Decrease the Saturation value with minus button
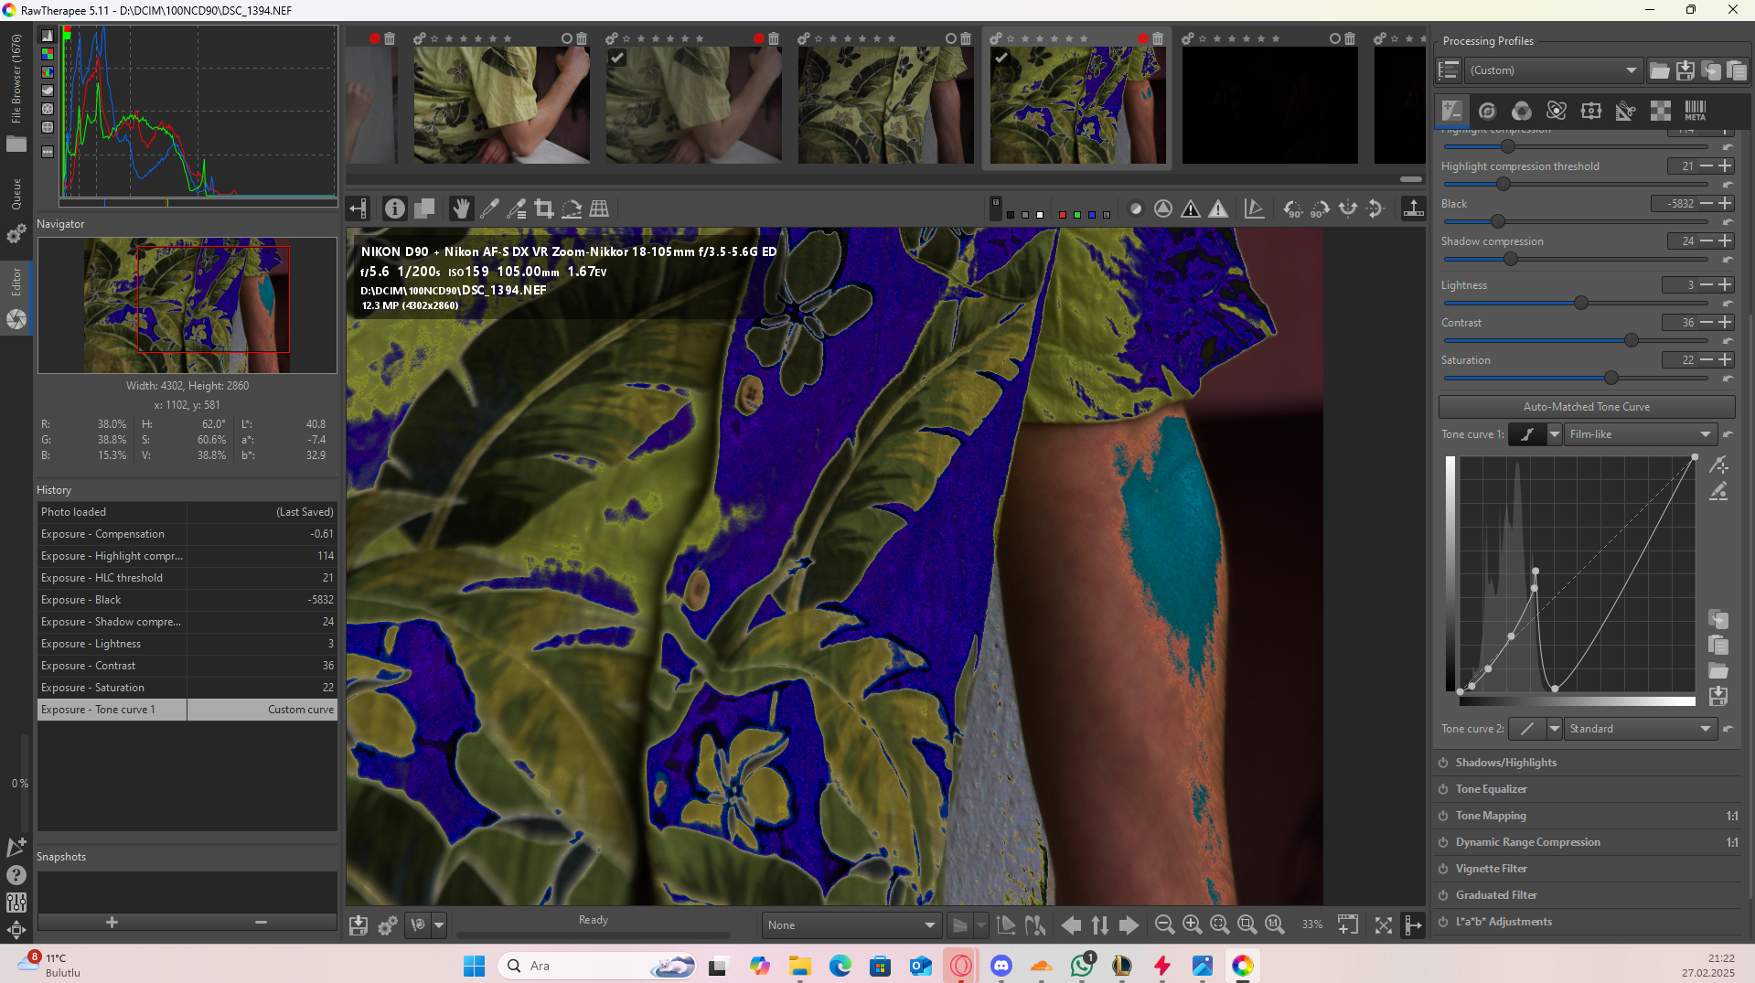The height and width of the screenshot is (983, 1755). (1707, 360)
